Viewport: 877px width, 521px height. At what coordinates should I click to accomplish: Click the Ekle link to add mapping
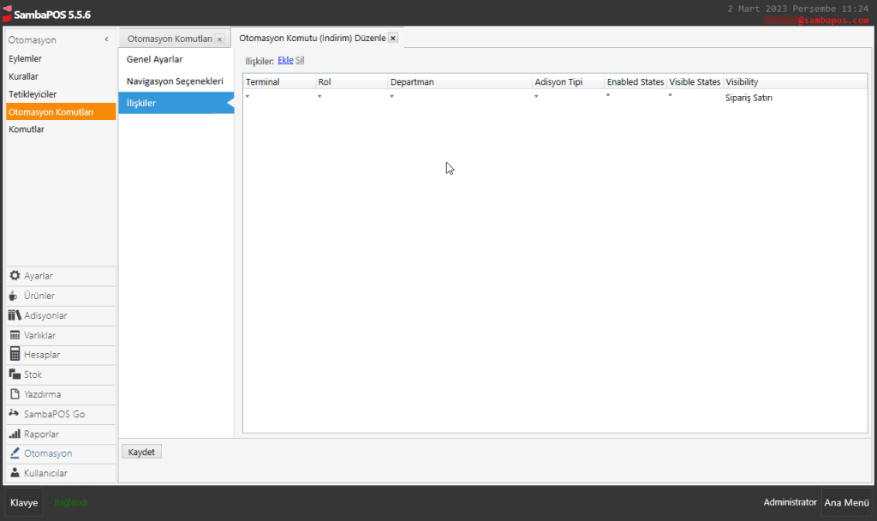(285, 61)
